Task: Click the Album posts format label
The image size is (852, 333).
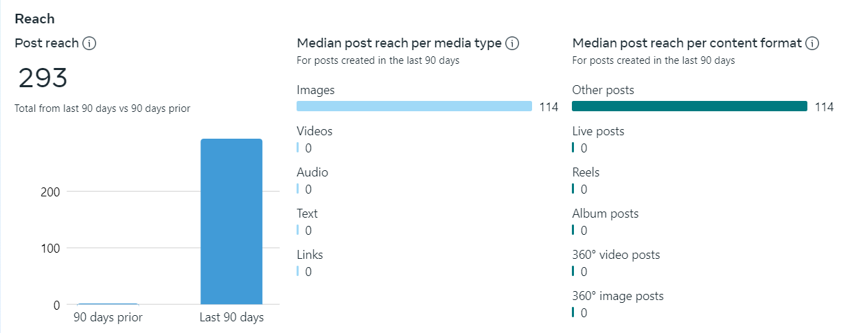Action: coord(605,214)
